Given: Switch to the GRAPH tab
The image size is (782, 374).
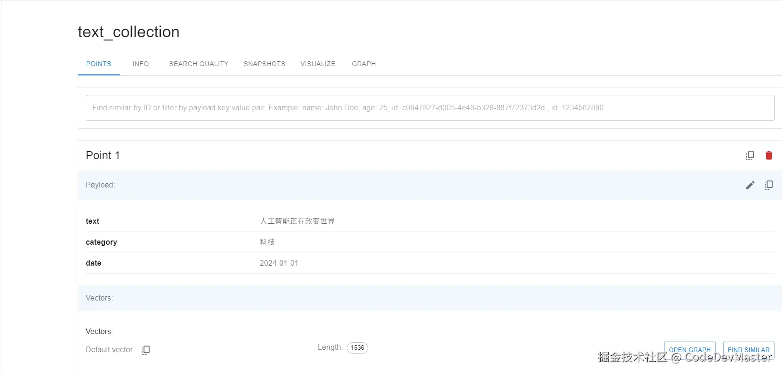Looking at the screenshot, I should (364, 64).
